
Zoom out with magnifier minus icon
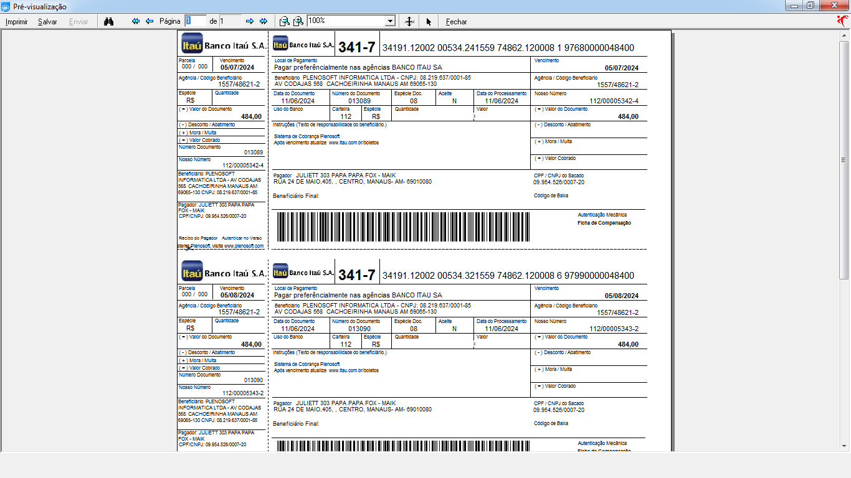284,21
